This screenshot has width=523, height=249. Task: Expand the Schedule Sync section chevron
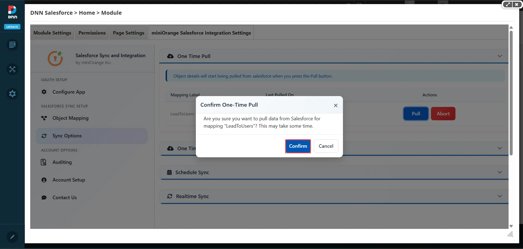click(x=500, y=172)
